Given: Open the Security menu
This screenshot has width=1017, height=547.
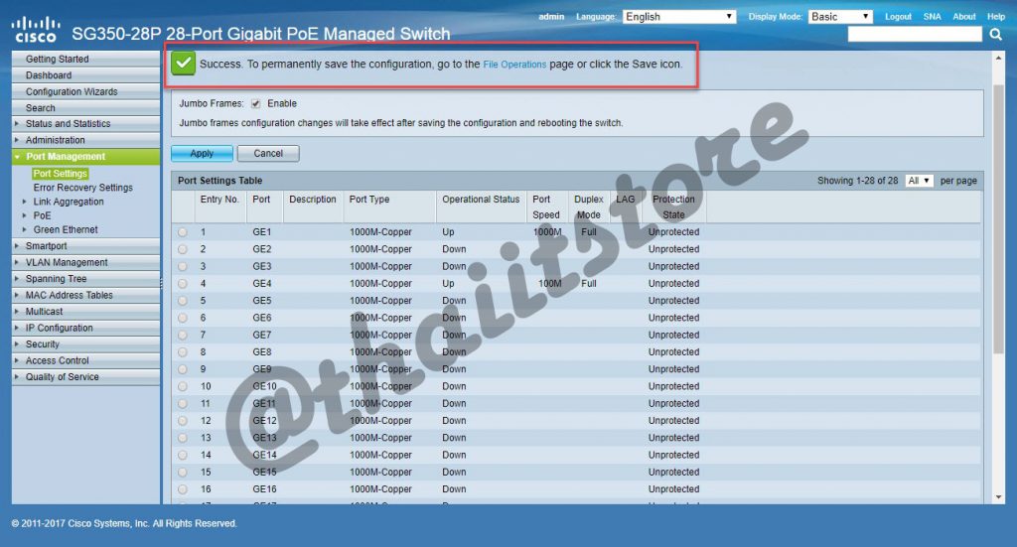Looking at the screenshot, I should click(x=85, y=344).
